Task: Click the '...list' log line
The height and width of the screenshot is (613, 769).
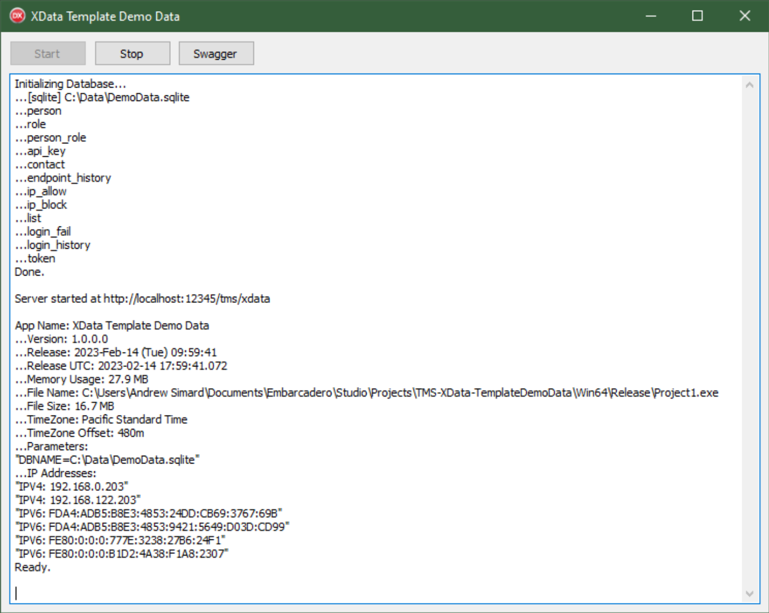Action: point(28,218)
